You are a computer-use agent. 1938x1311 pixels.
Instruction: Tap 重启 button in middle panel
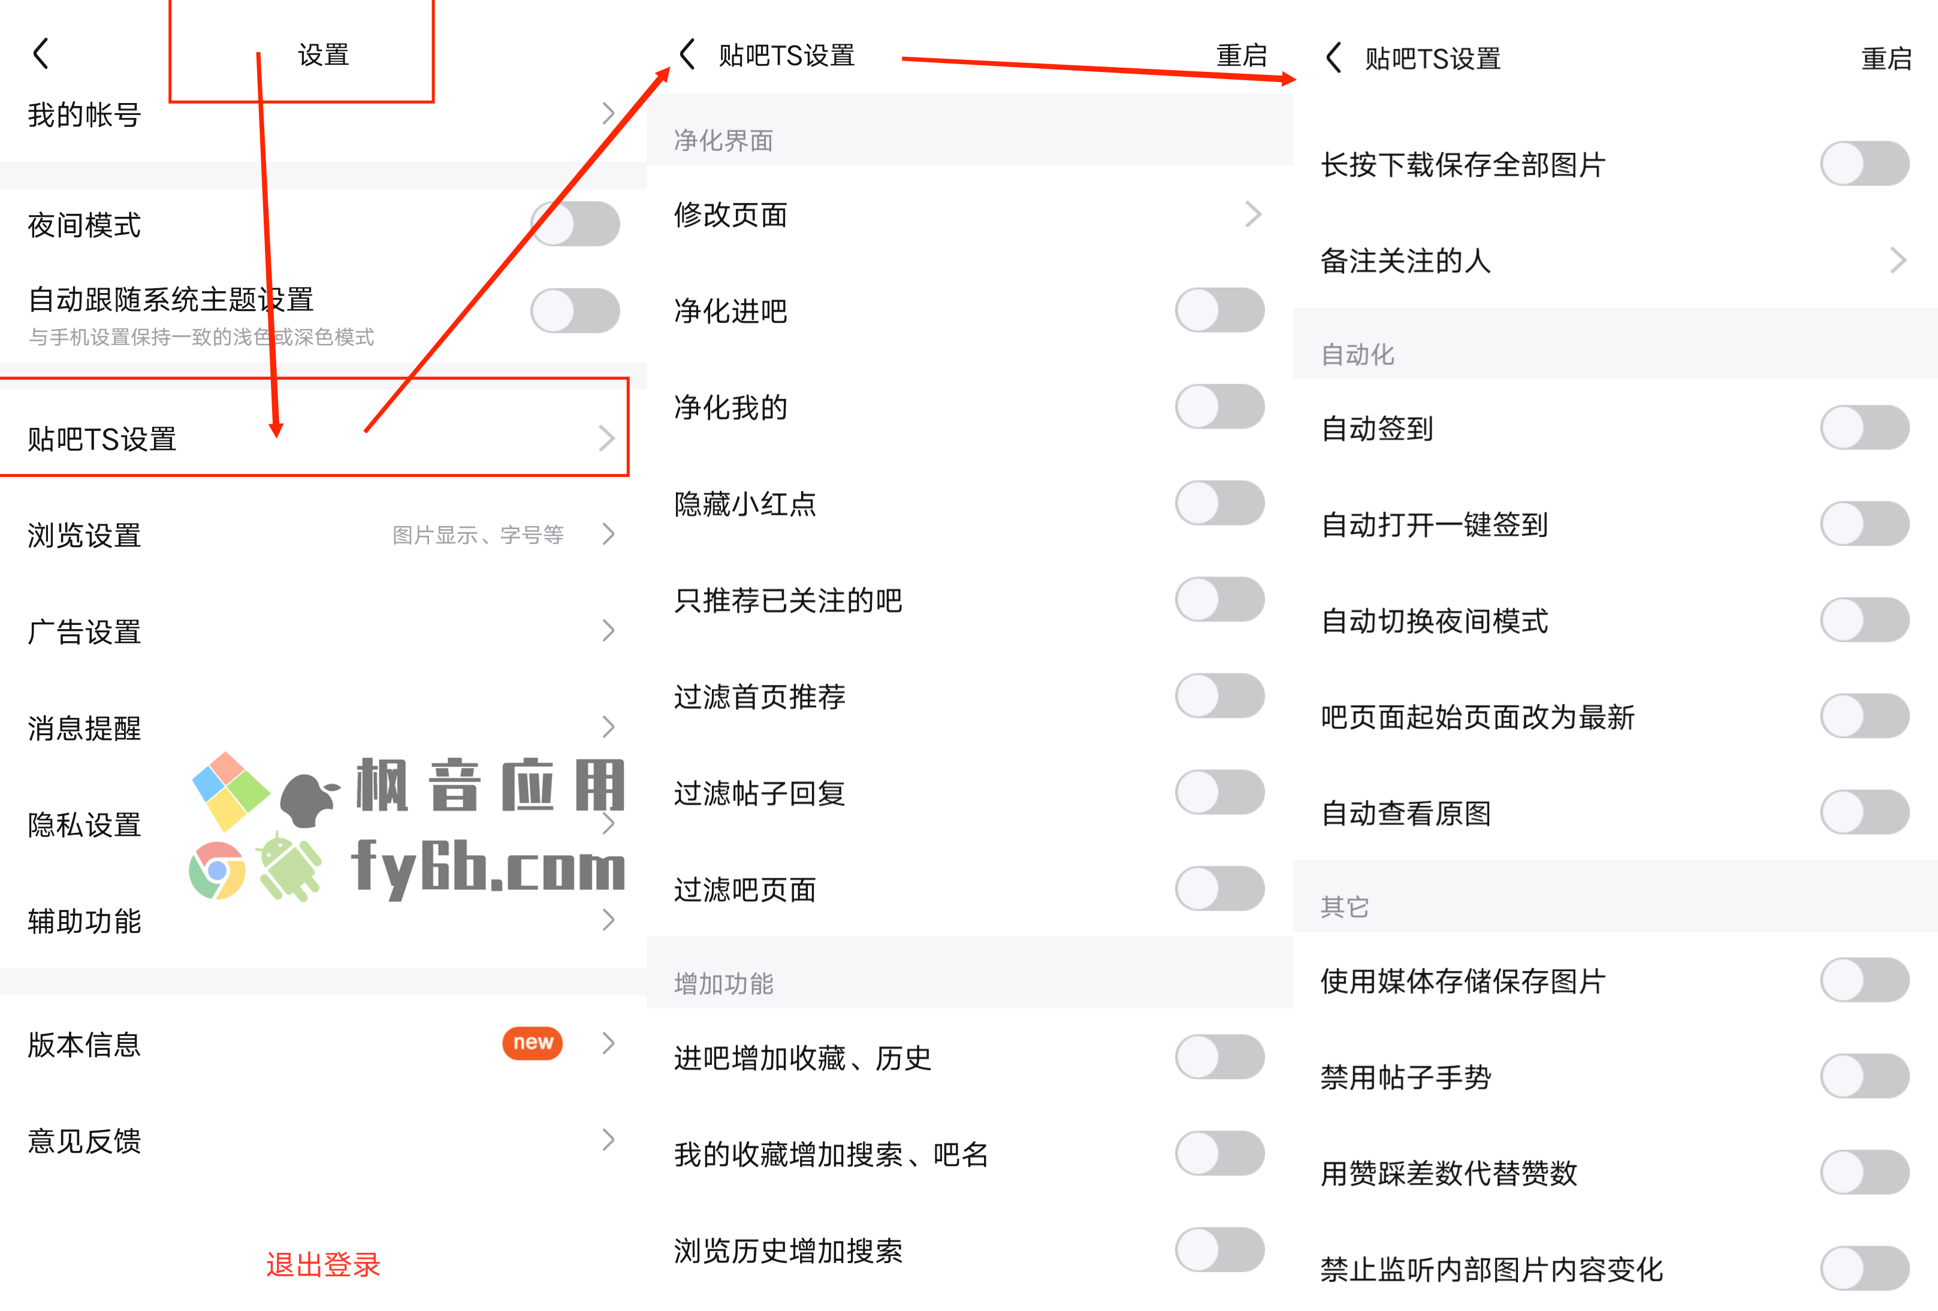pyautogui.click(x=1242, y=55)
